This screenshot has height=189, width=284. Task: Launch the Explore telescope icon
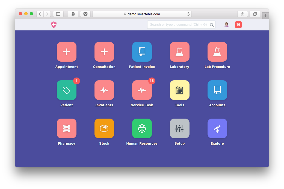point(217,128)
